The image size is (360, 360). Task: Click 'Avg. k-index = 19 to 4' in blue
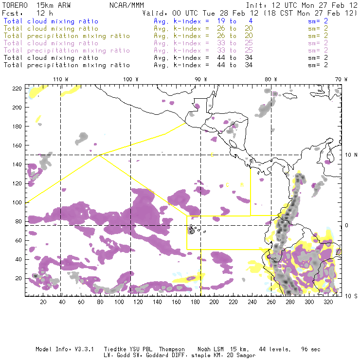coord(203,21)
